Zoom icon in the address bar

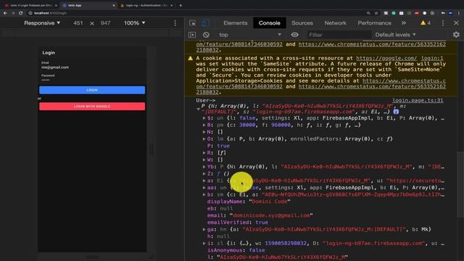368,13
